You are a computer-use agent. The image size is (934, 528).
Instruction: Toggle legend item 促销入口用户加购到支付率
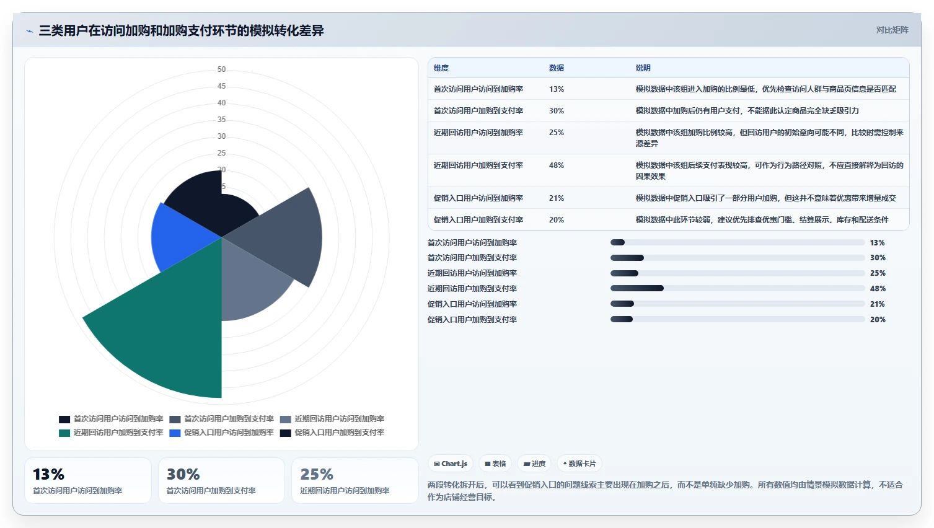[x=332, y=433]
